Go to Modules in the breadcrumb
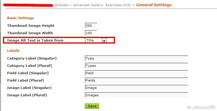This screenshot has height=111, width=217. tap(61, 5)
